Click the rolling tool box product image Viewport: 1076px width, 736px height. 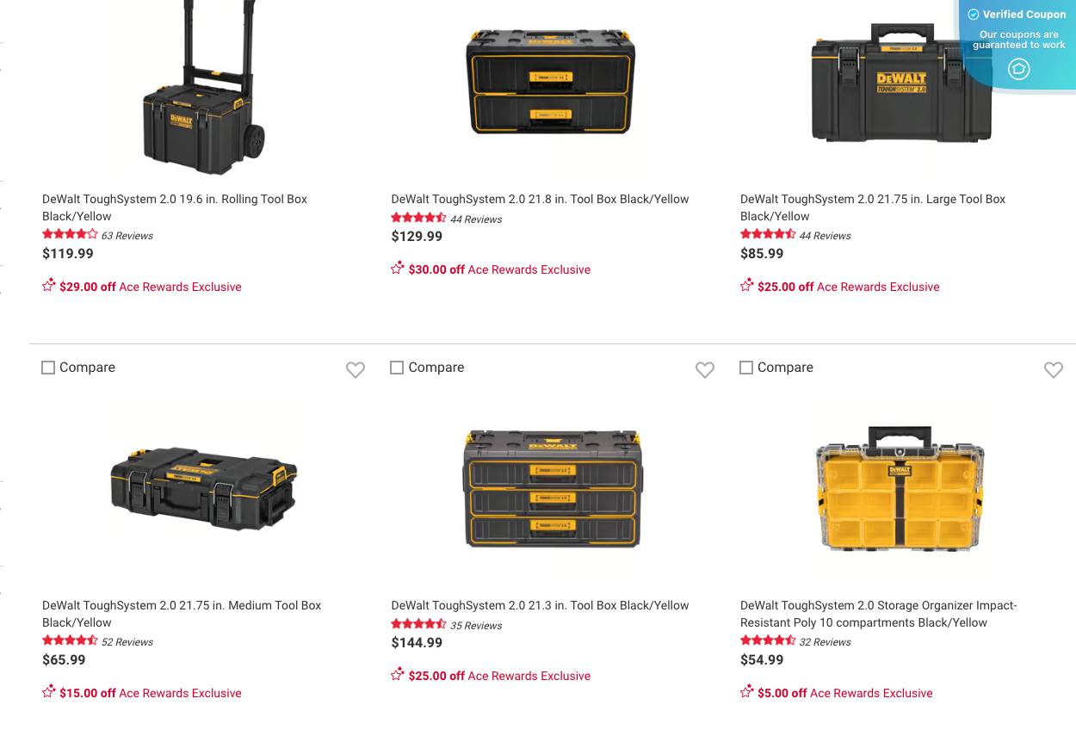coord(204,87)
